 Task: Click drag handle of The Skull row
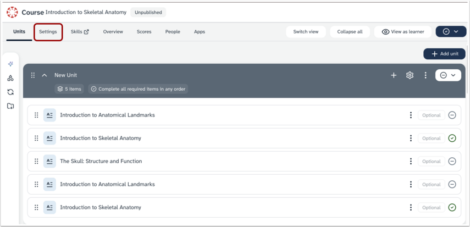click(x=36, y=162)
